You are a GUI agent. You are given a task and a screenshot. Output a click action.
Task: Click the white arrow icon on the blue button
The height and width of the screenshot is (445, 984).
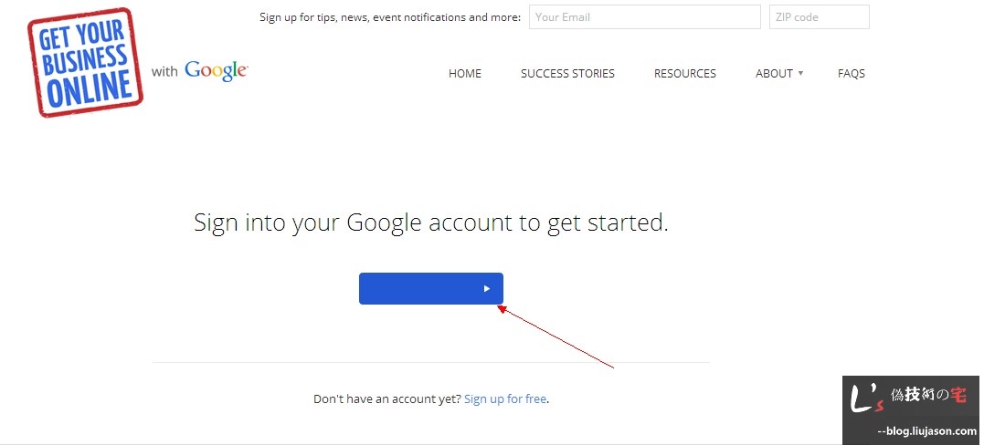click(487, 289)
